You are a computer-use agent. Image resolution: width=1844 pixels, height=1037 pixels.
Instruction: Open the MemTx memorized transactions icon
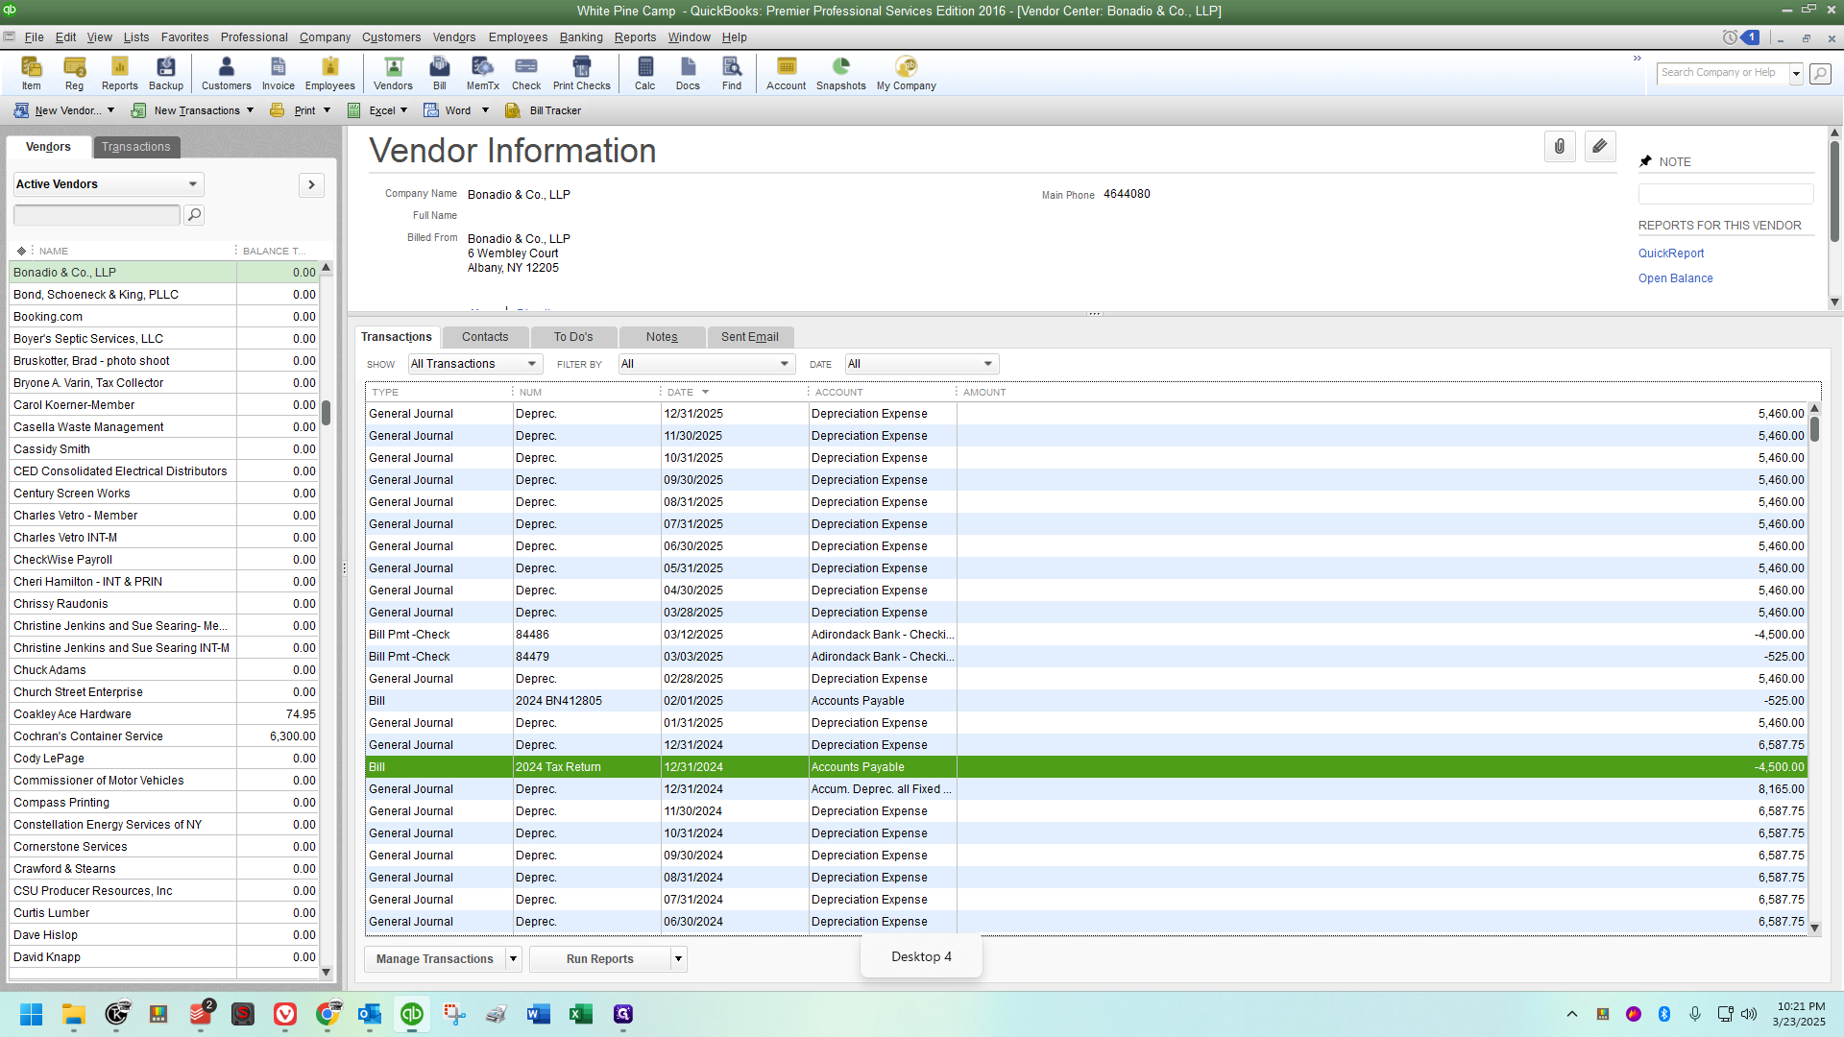pyautogui.click(x=483, y=73)
